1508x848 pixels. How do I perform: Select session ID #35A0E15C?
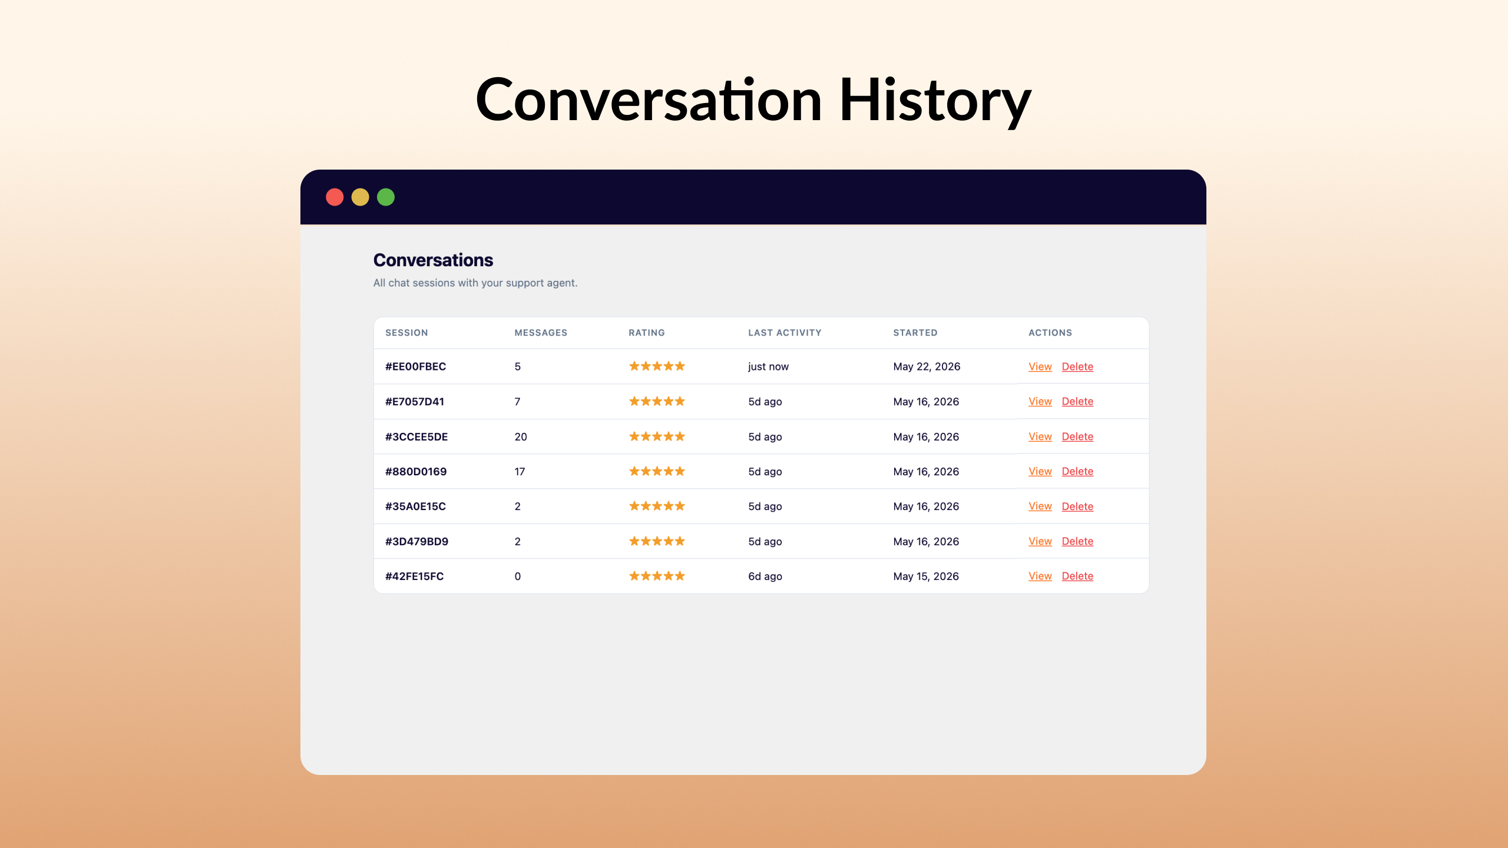click(x=415, y=506)
